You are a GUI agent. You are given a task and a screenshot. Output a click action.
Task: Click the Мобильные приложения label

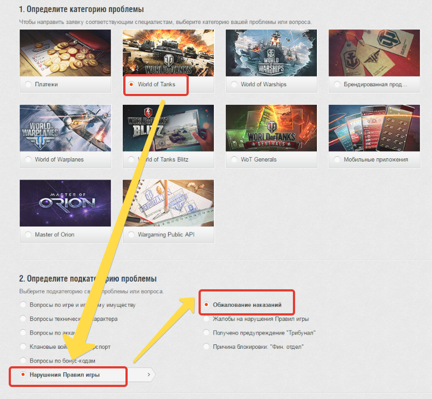tap(376, 159)
